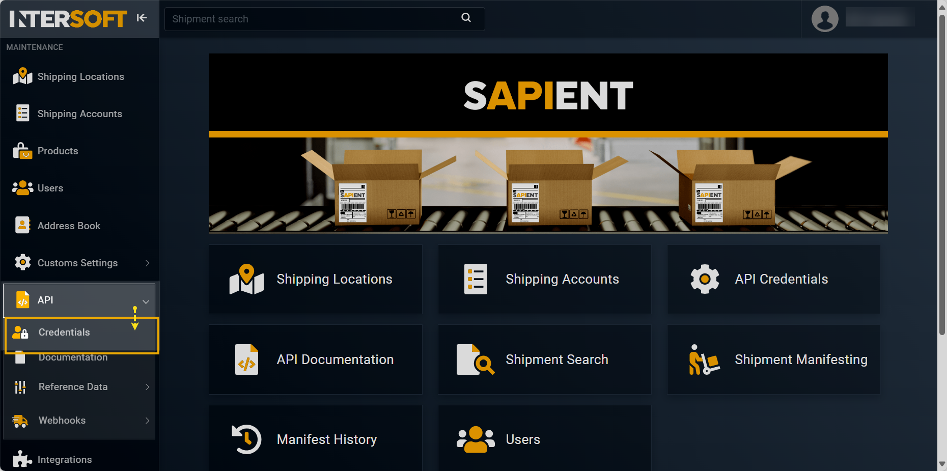Click the code file icon on API Documentation tile
This screenshot has width=947, height=471.
(246, 359)
